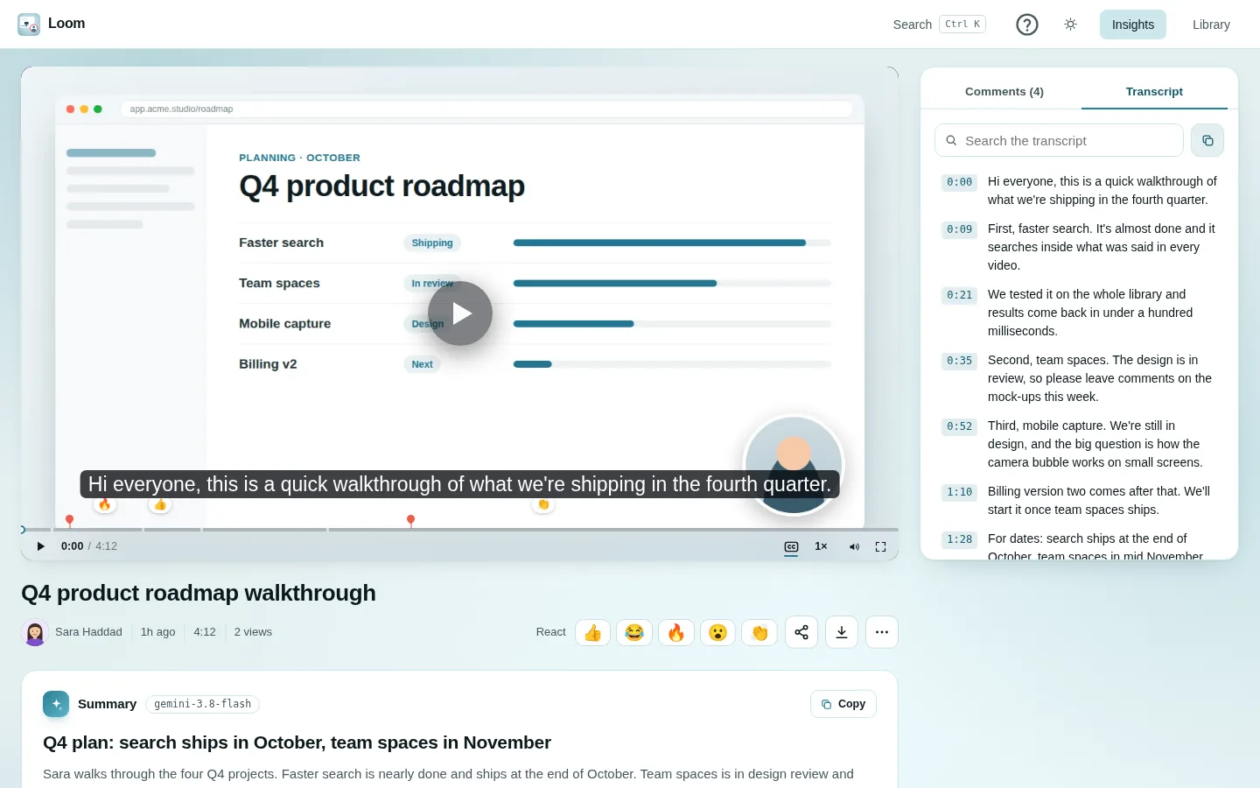Jump to transcript timestamp 0:00
This screenshot has height=788, width=1260.
coord(959,182)
